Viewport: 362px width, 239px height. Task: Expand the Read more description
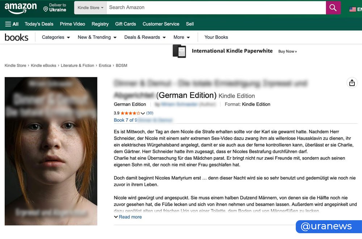click(x=129, y=217)
